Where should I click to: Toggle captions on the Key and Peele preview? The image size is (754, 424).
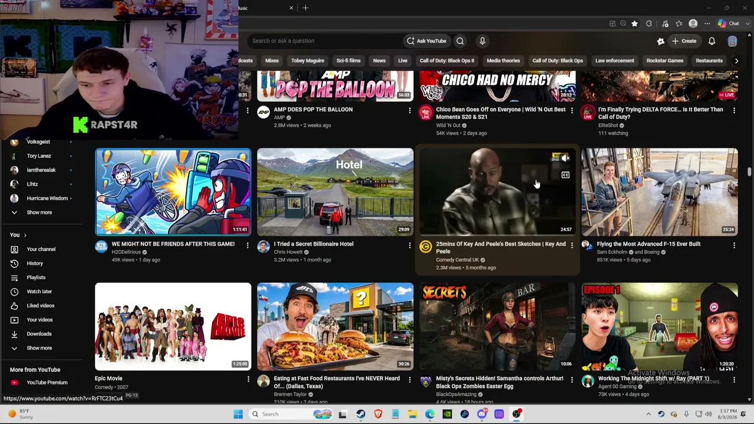[x=565, y=175]
